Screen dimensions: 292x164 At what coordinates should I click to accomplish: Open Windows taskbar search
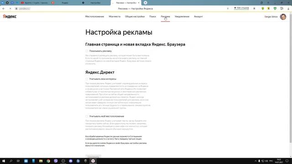[x=11, y=161]
